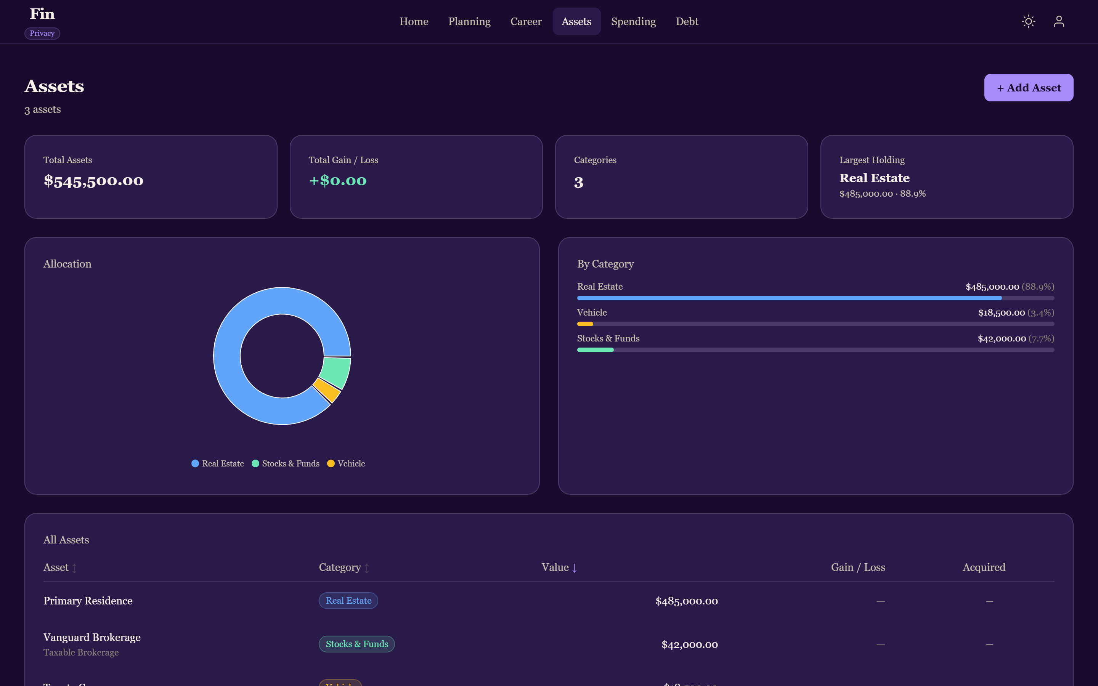Viewport: 1098px width, 686px height.
Task: Click the $42,000.00 value in table
Action: (690, 645)
